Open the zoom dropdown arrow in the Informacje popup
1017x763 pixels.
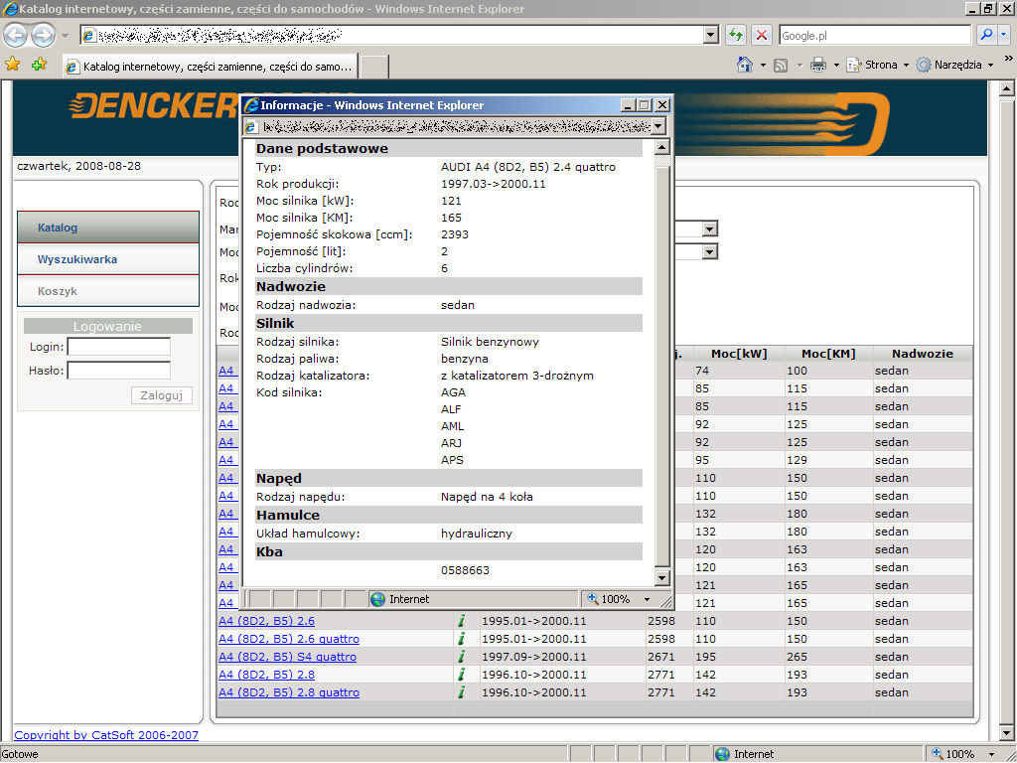coord(647,599)
